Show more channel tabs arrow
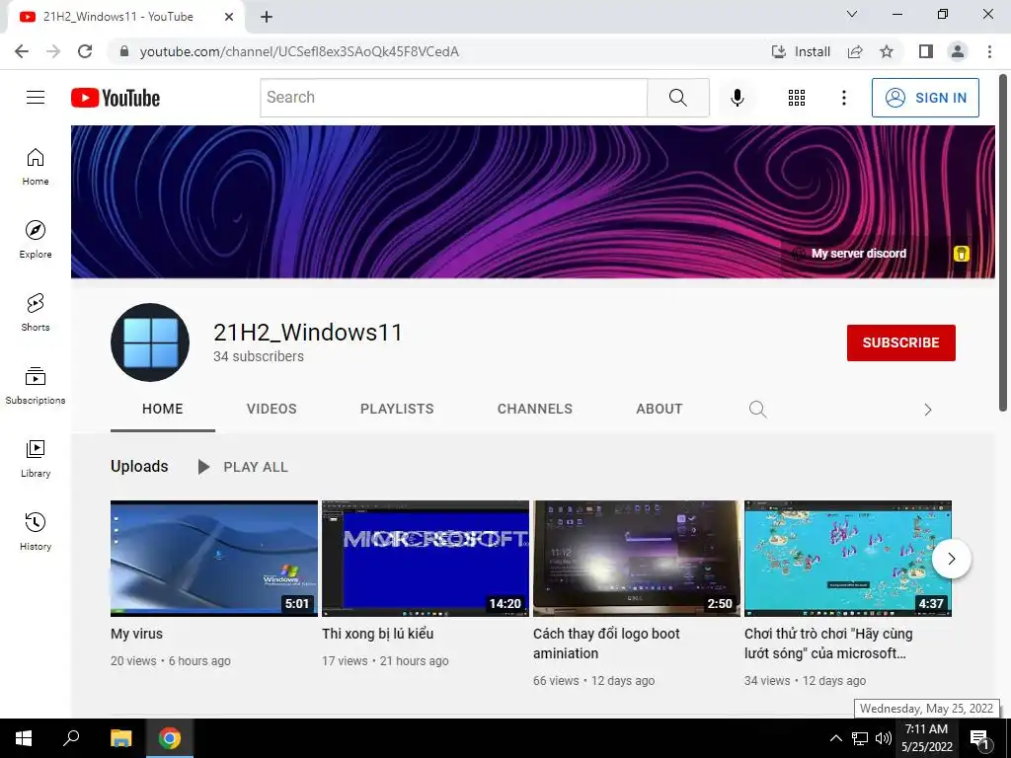The width and height of the screenshot is (1011, 758). coord(927,410)
